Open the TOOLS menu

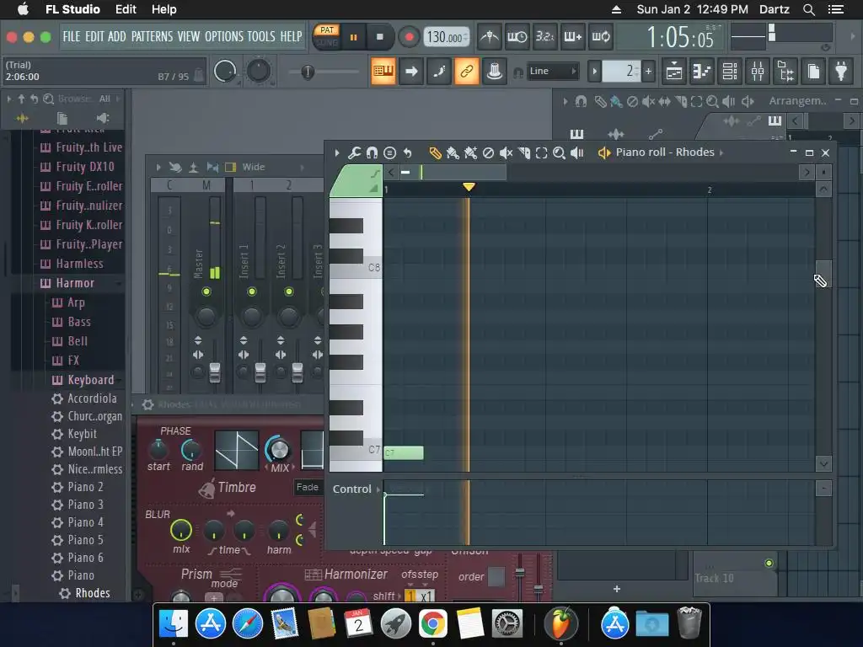pos(261,36)
